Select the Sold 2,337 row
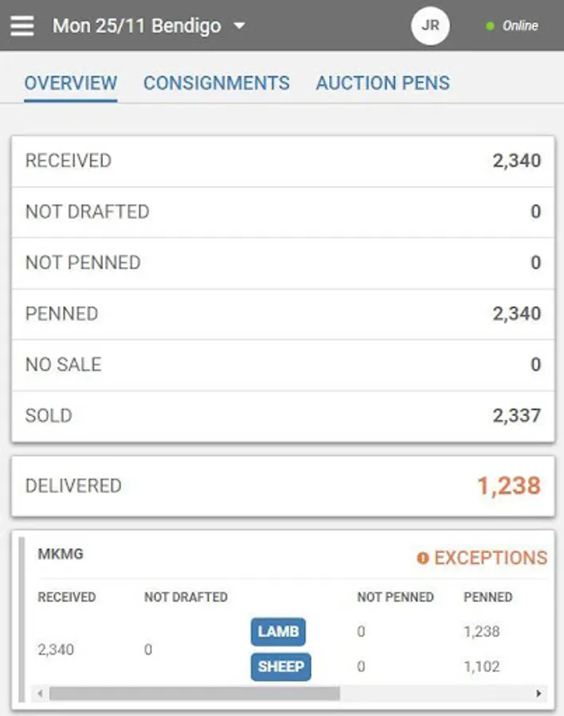 click(283, 416)
